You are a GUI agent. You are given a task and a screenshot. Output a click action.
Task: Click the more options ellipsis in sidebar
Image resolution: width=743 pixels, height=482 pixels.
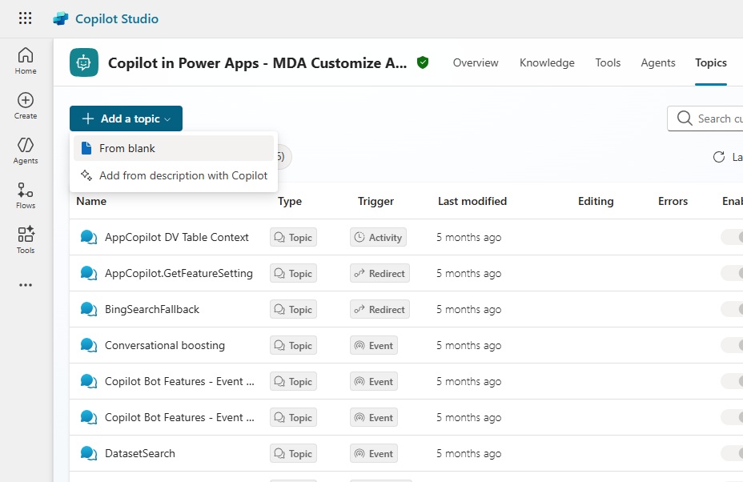[x=26, y=285]
